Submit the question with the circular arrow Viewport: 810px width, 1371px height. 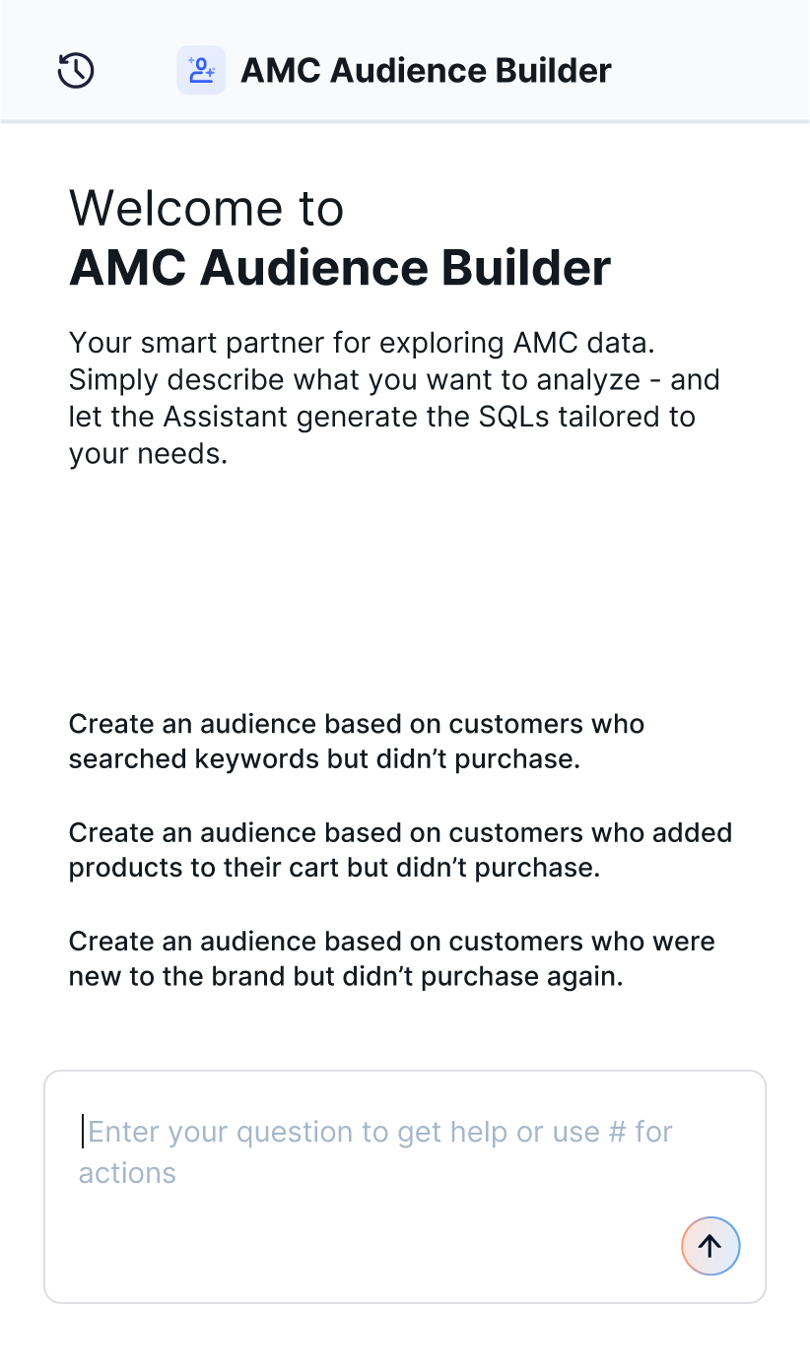(710, 1246)
